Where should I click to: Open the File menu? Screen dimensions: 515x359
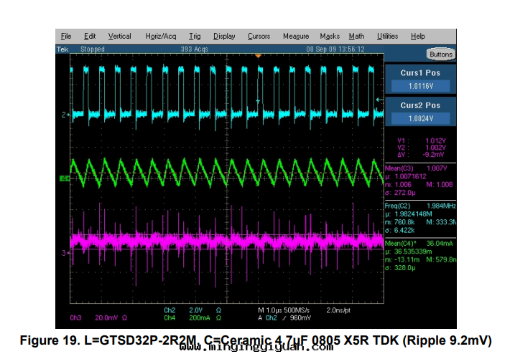(x=66, y=36)
